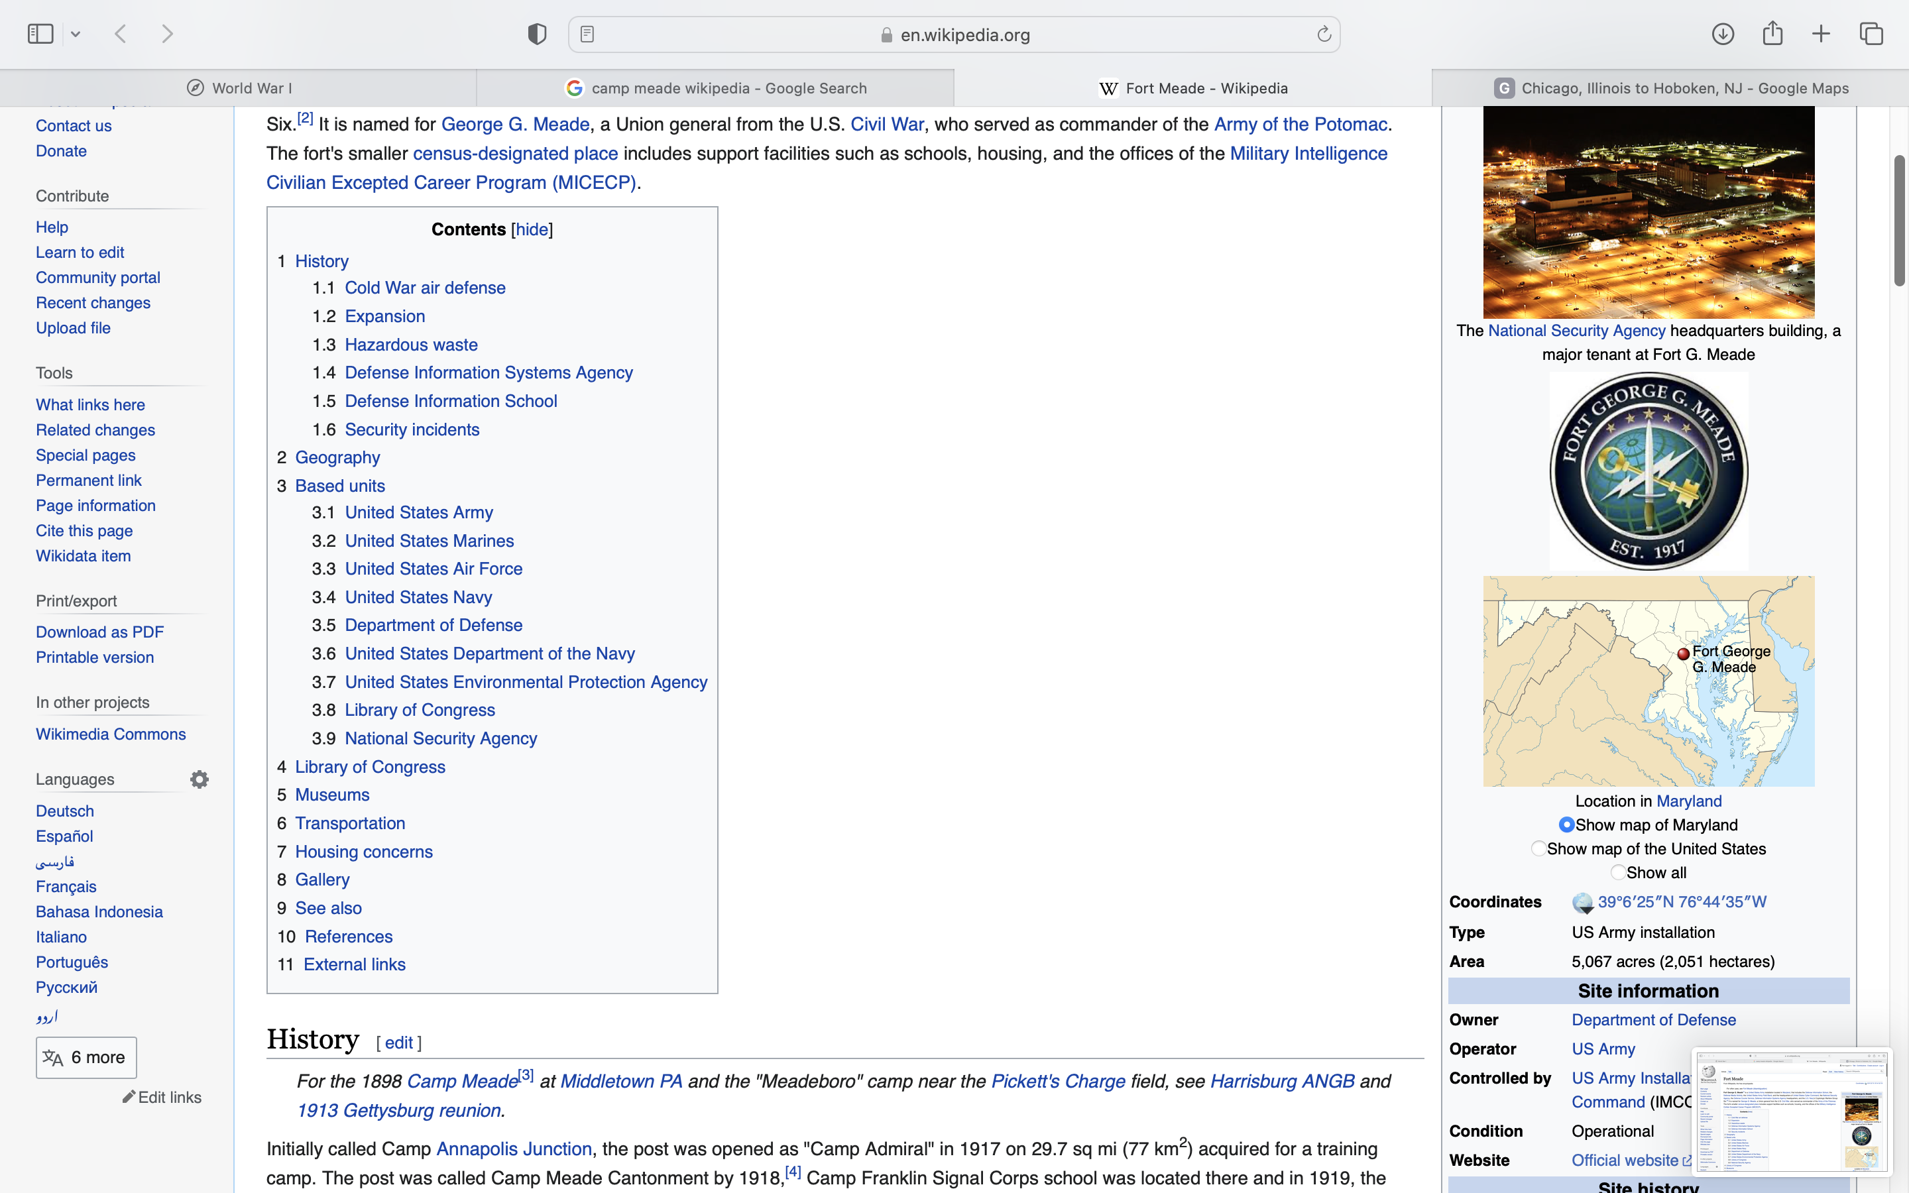Click the Share icon in toolbar
Viewport: 1909px width, 1193px height.
coord(1772,33)
